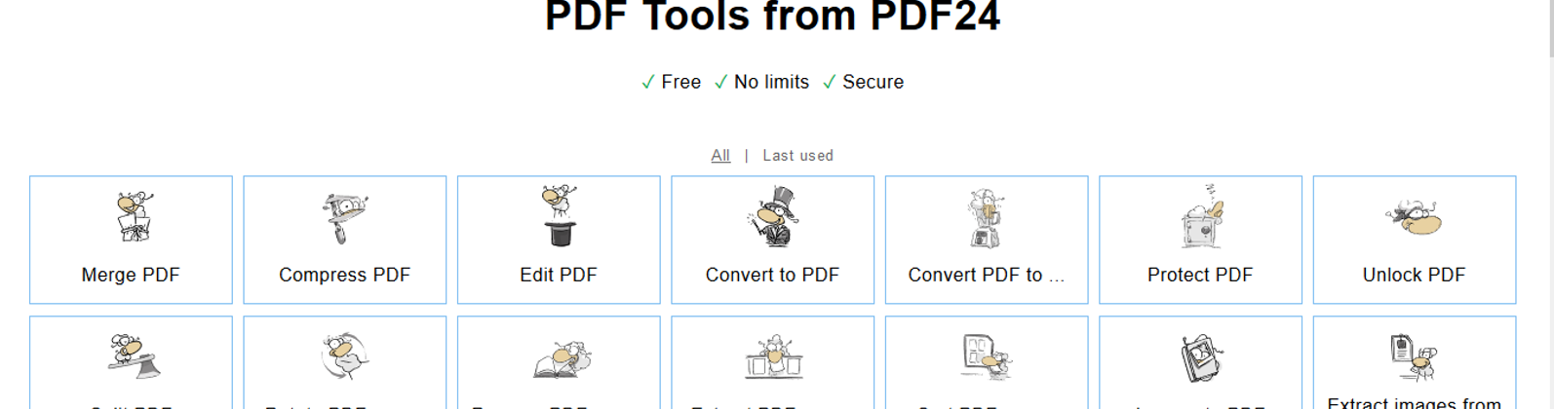The width and height of the screenshot is (1554, 409).
Task: Click the PDF Tools from PDF24 heading
Action: [x=772, y=17]
